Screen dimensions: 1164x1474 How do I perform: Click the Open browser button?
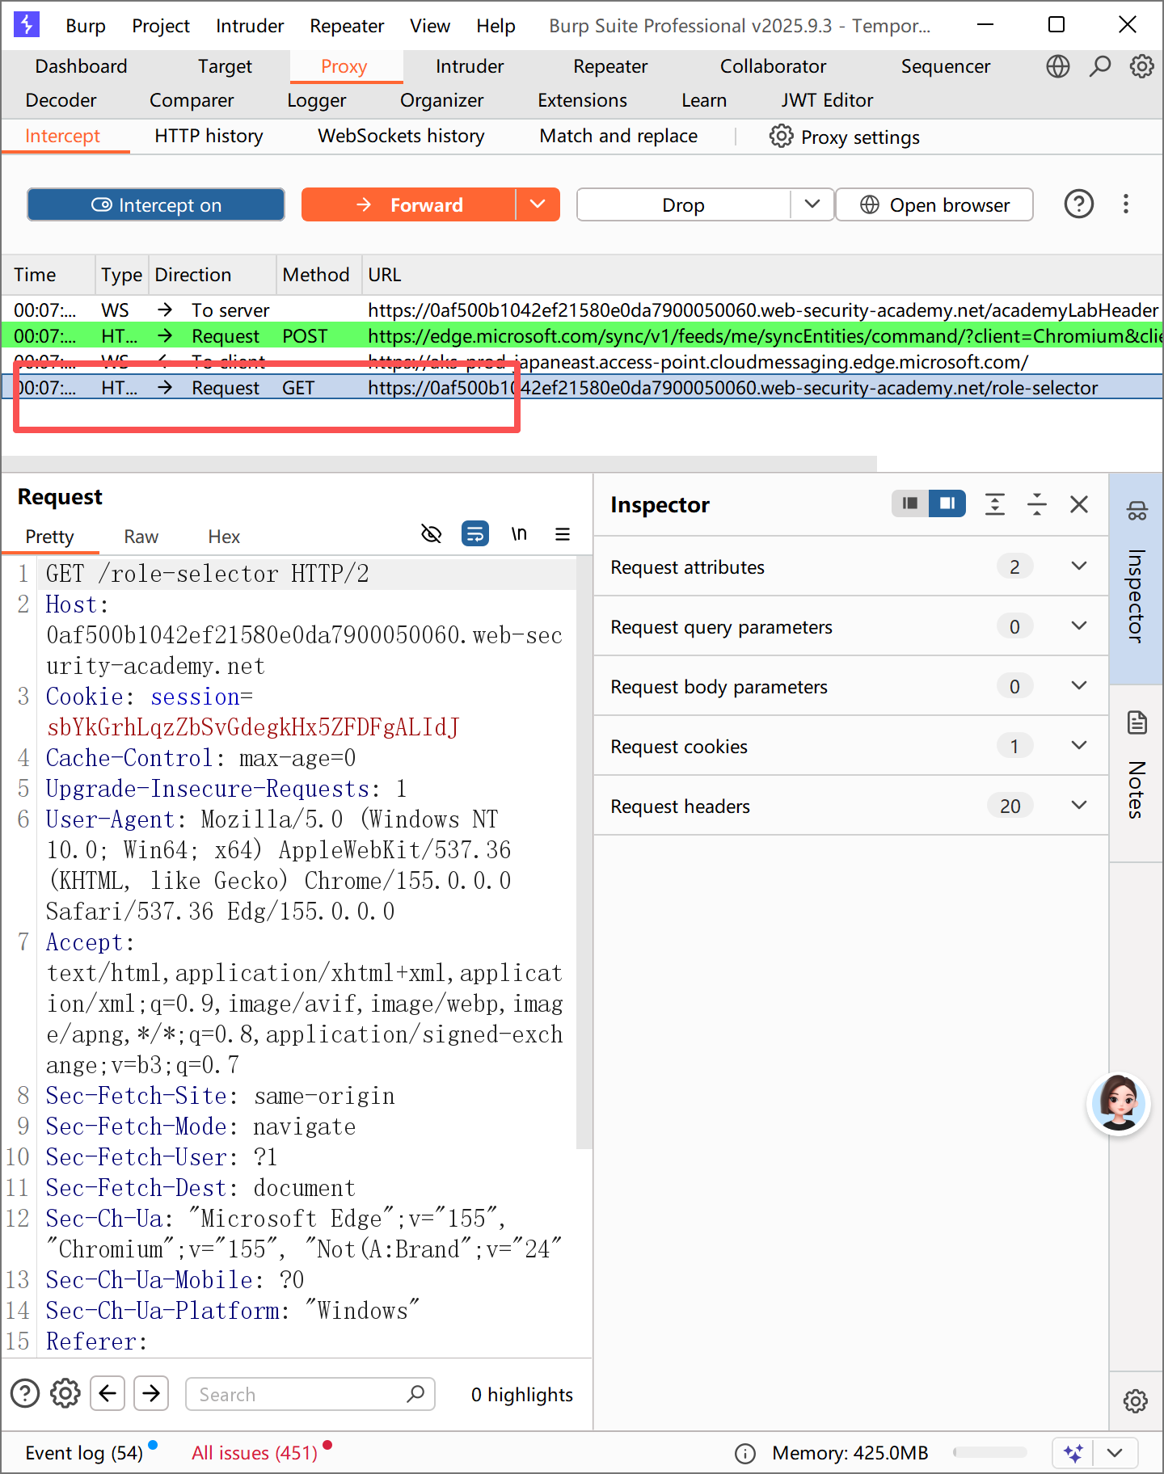click(934, 204)
